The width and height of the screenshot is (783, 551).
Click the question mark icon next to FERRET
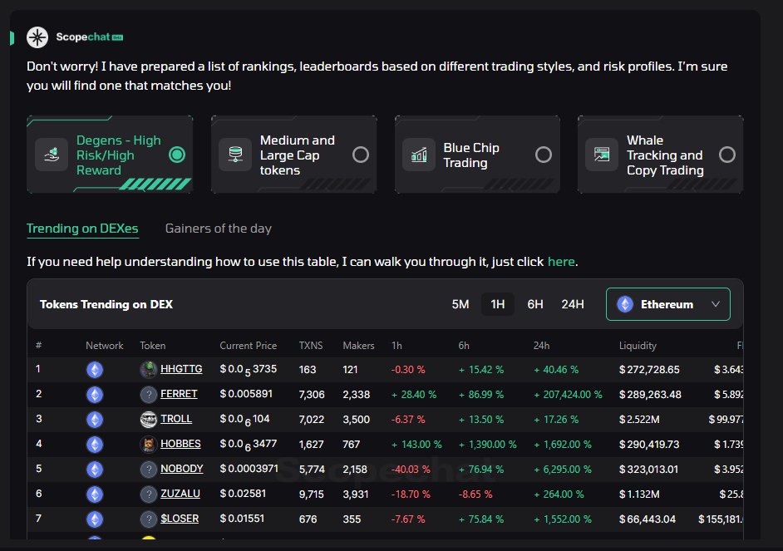click(x=150, y=394)
